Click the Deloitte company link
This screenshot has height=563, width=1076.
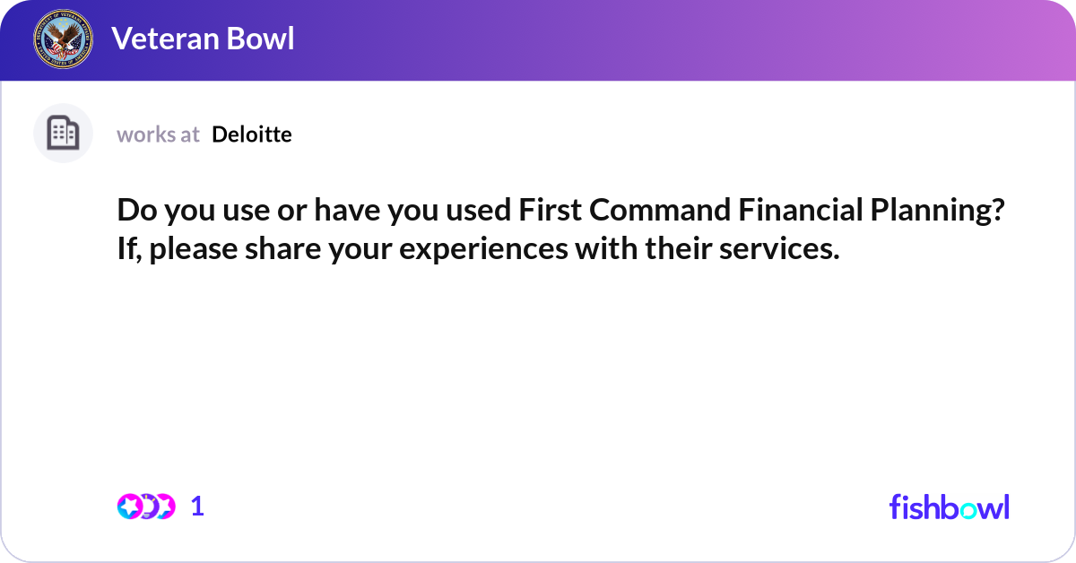click(x=251, y=134)
